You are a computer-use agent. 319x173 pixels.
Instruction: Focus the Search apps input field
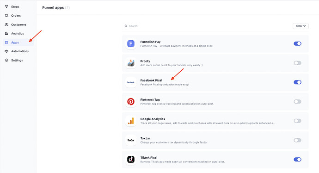(x=207, y=26)
